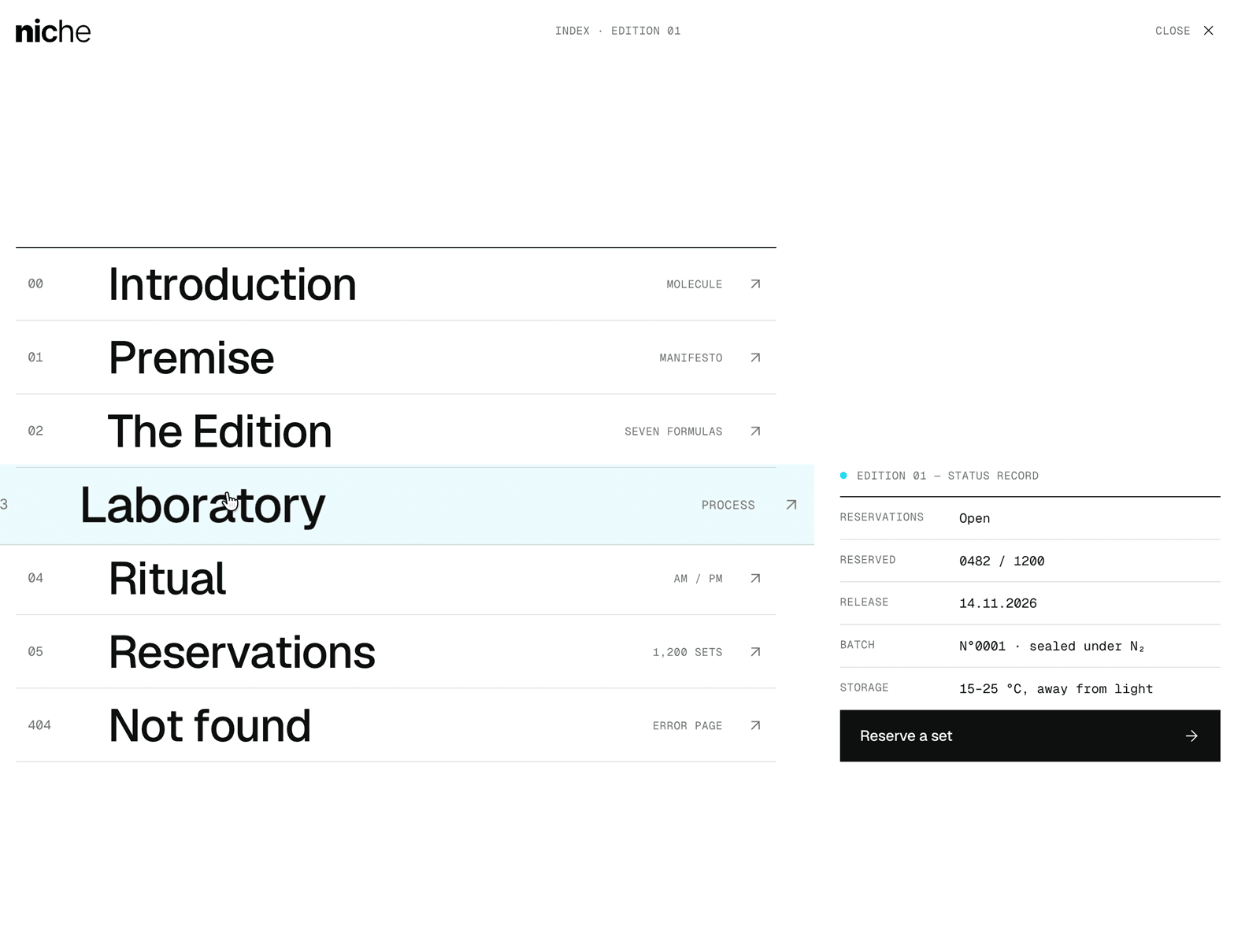1260x945 pixels.
Task: Click the arrow icon beside AM / PM
Action: (x=755, y=579)
